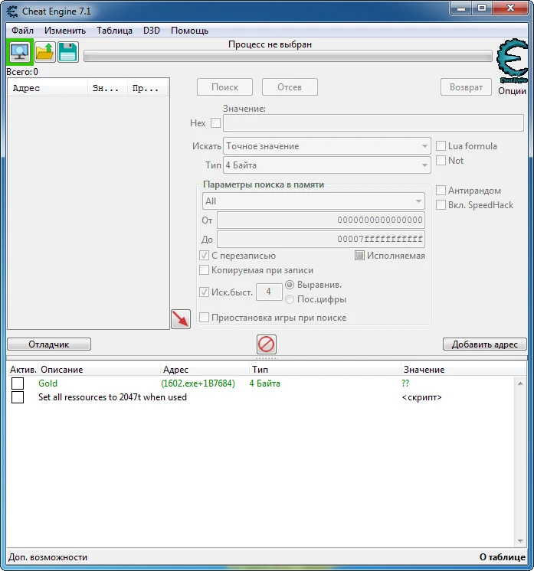534x571 pixels.
Task: Click the Адрес column header in cheat table
Action: pyautogui.click(x=205, y=370)
